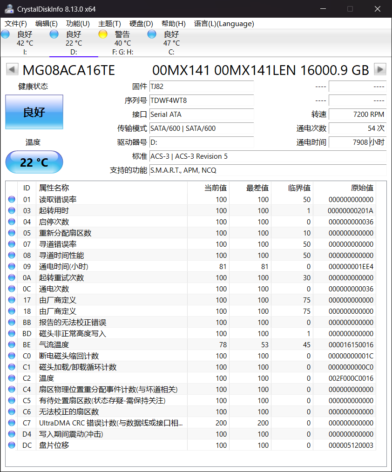Go to next disk with right arrow
392x472 pixels.
(x=380, y=70)
